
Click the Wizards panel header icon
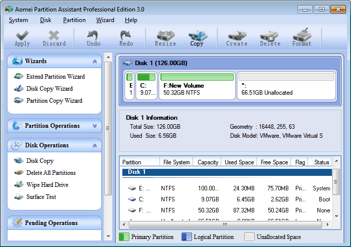pyautogui.click(x=17, y=61)
